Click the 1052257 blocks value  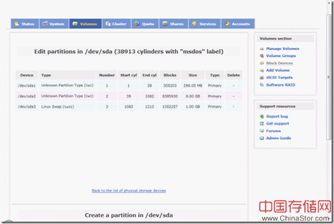170,107
